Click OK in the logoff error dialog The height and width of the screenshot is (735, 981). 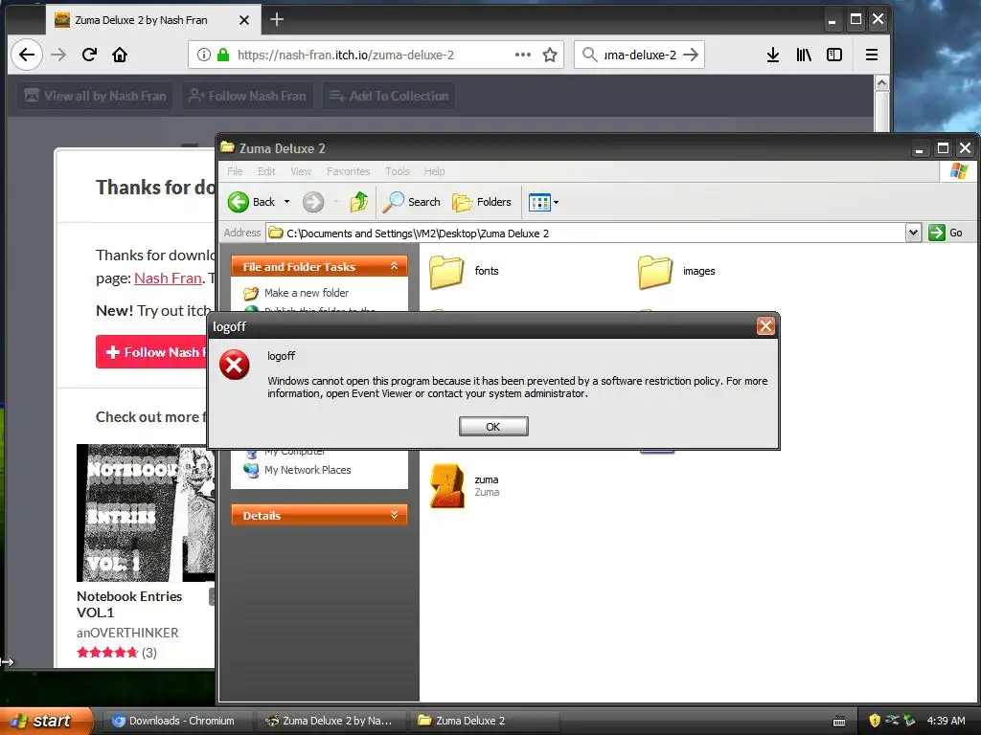pos(493,426)
